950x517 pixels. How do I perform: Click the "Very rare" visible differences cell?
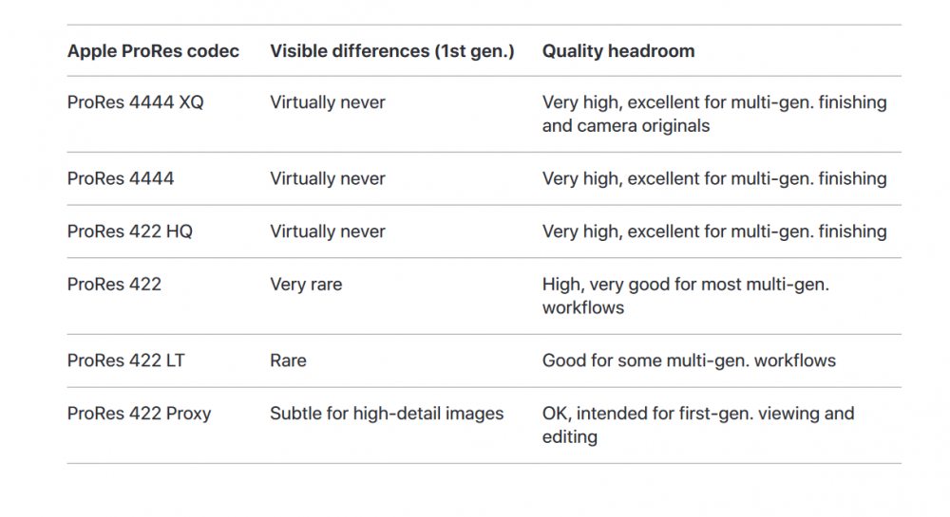point(306,285)
